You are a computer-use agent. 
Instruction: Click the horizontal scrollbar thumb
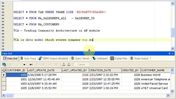point(10,95)
